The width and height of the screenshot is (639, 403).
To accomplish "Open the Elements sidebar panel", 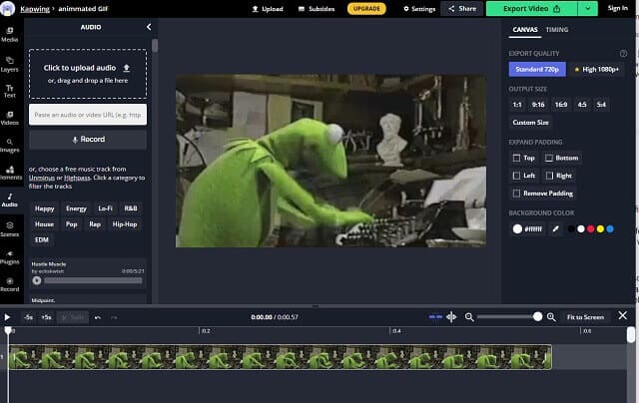I will point(9,173).
